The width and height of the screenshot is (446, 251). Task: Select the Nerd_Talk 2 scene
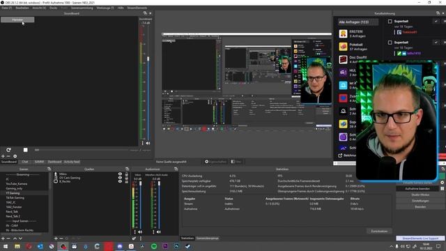pos(13,216)
